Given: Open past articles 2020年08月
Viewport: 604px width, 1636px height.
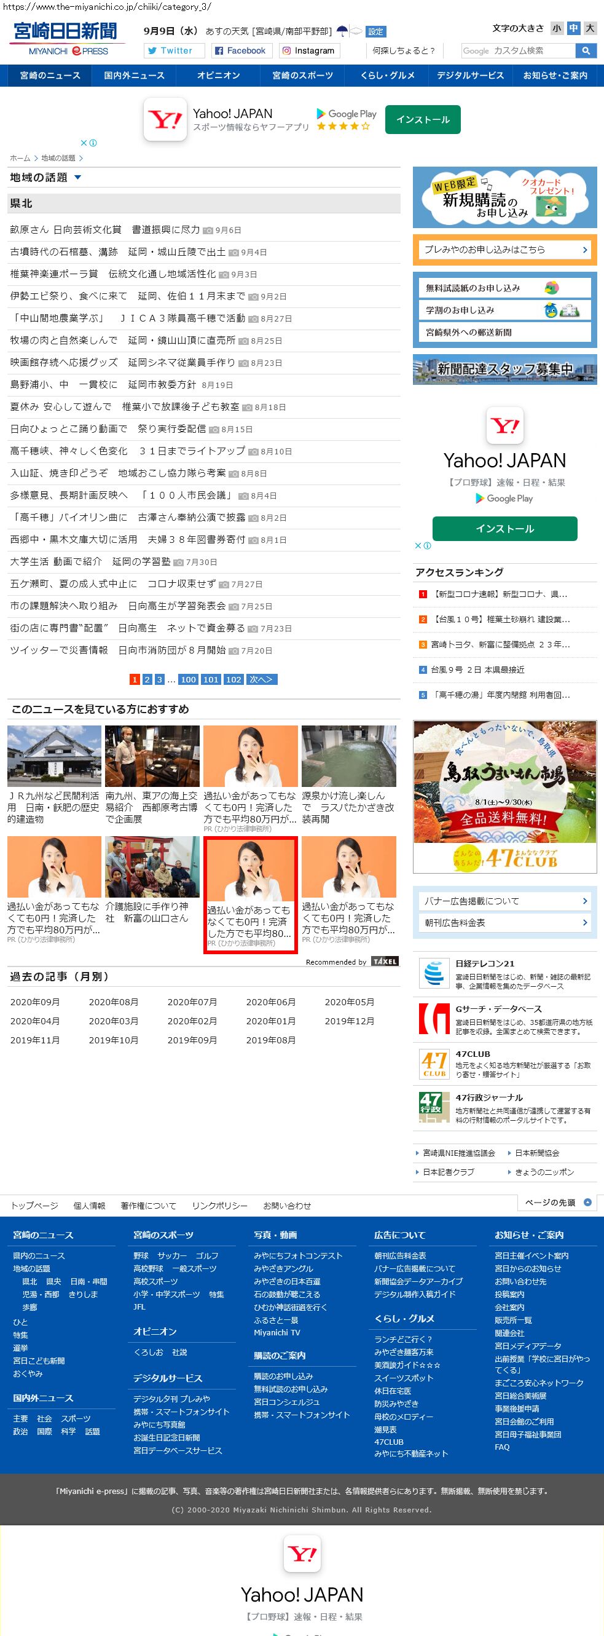Looking at the screenshot, I should (x=114, y=1002).
